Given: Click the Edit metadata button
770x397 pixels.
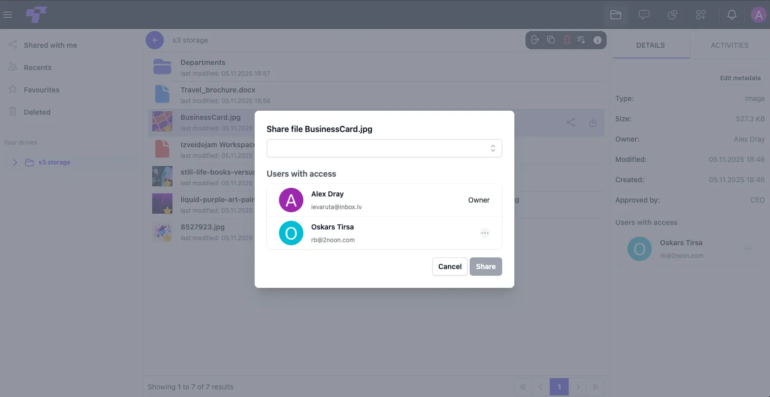Looking at the screenshot, I should [x=741, y=78].
